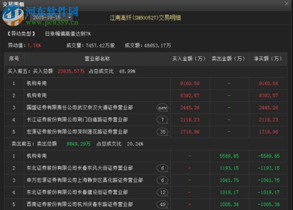Select 申万宏源证券有限公司上海静安区昌化路证券营业部
Viewport: 293px width, 210px height.
(85, 180)
